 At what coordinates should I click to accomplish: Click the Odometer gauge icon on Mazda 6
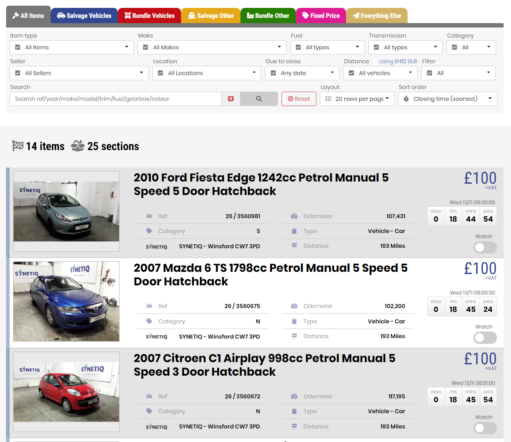[294, 306]
